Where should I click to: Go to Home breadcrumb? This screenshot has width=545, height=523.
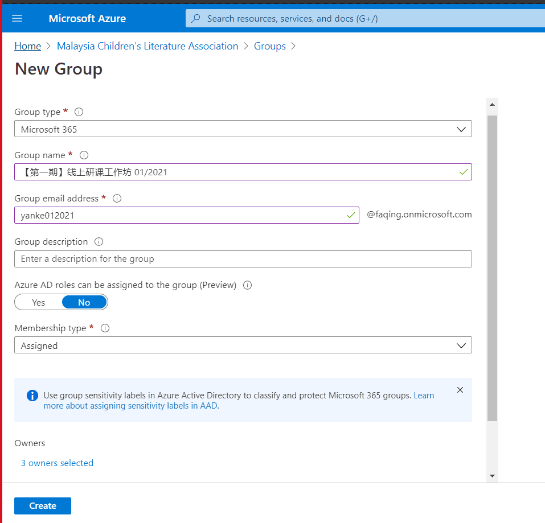28,46
